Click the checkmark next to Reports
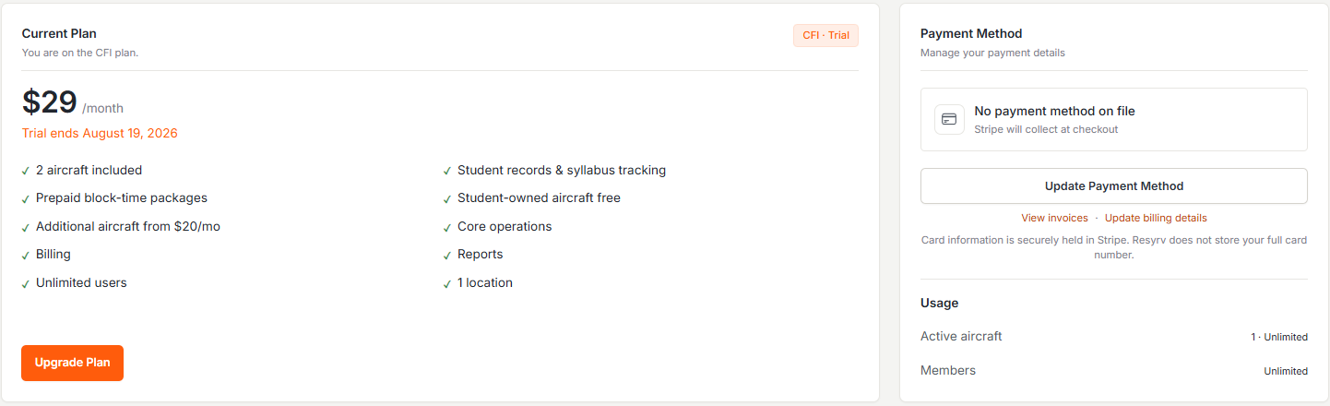This screenshot has width=1330, height=406. coord(447,255)
